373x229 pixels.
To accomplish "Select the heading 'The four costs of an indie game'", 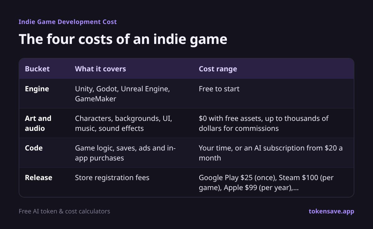I will tap(123, 40).
